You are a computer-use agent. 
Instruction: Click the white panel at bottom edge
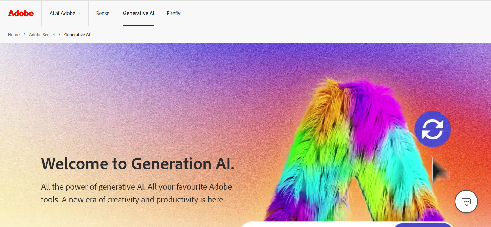318,224
